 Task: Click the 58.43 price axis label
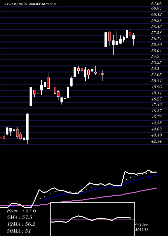pos(157,27)
